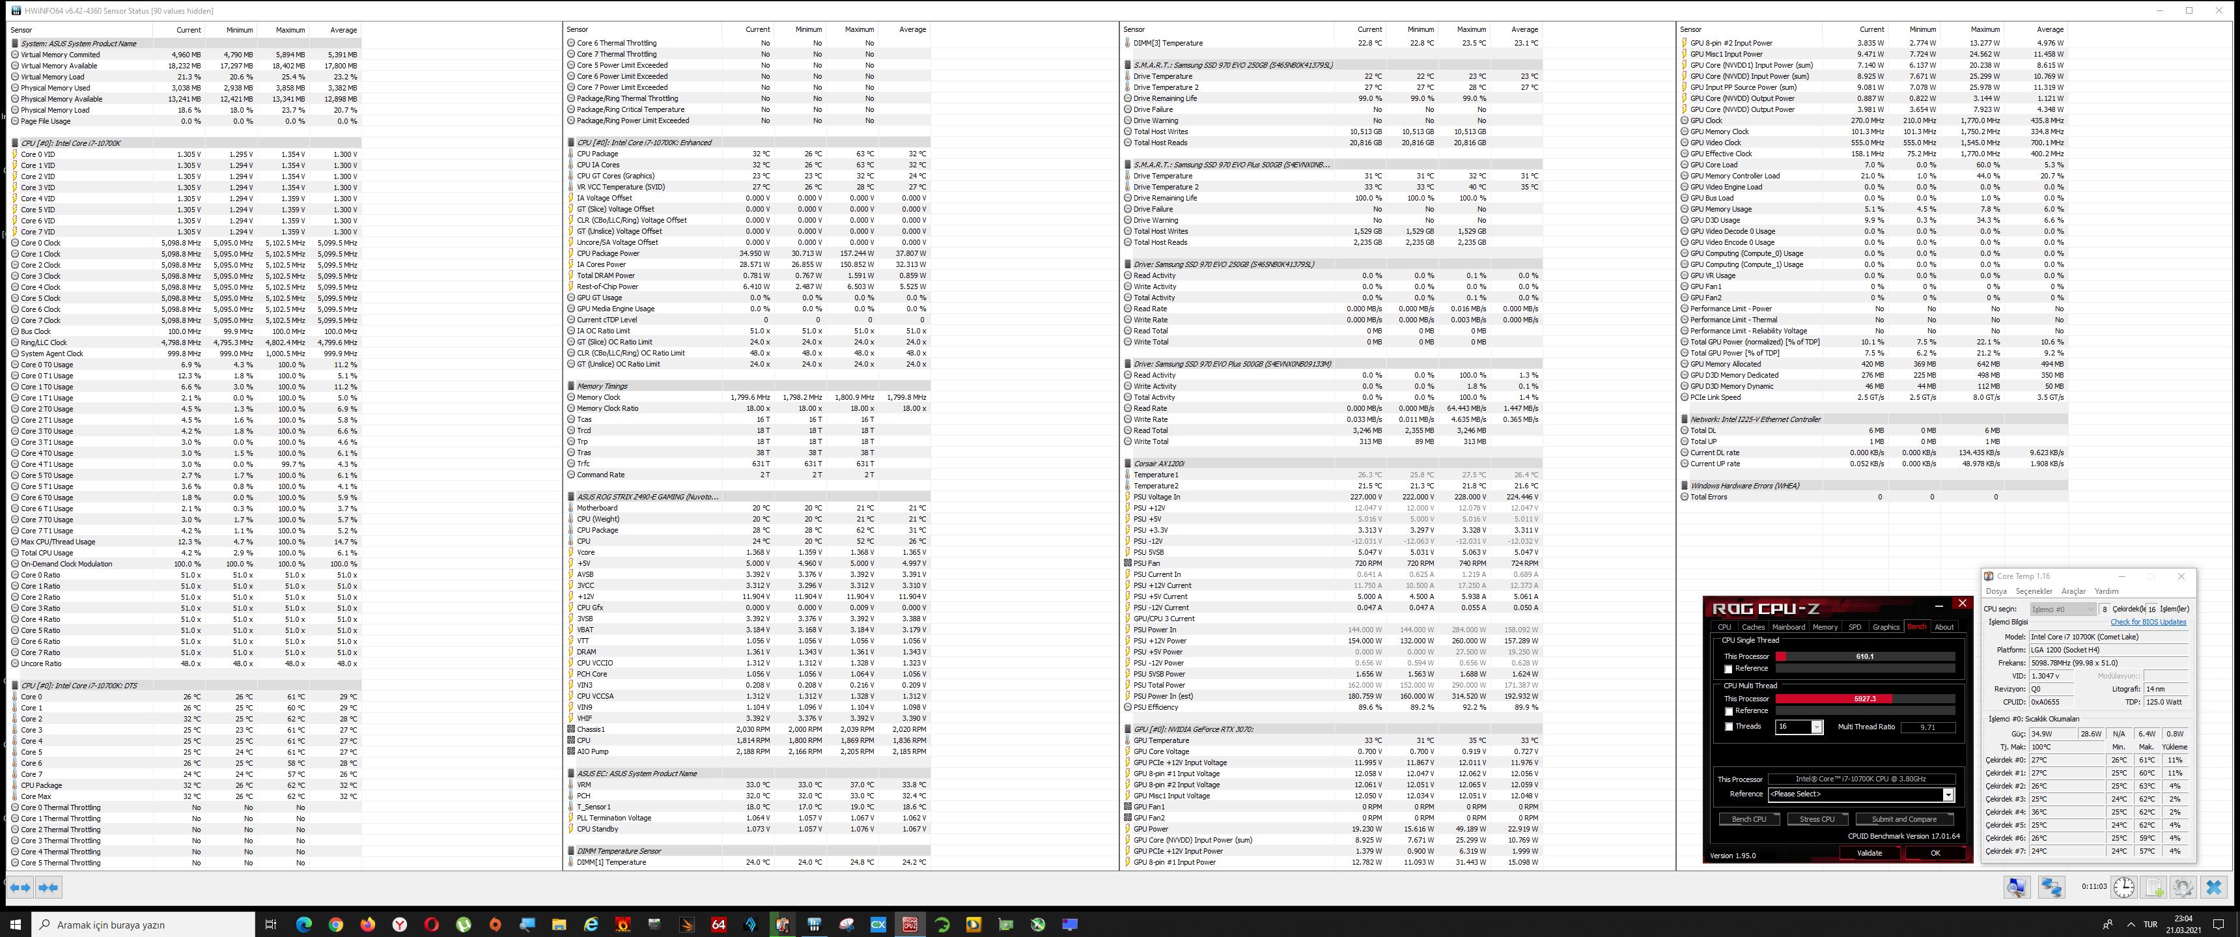Click the taskbar clock showing 23:04
The height and width of the screenshot is (937, 2240).
click(x=2183, y=925)
